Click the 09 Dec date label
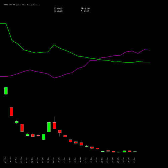Viewport: 168px width, 168px height. (x=53, y=160)
